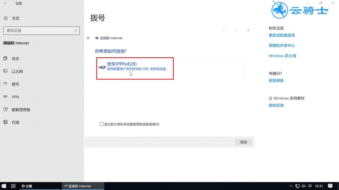
Task: Click the search magnifier in 查找设置
Action: pos(76,31)
